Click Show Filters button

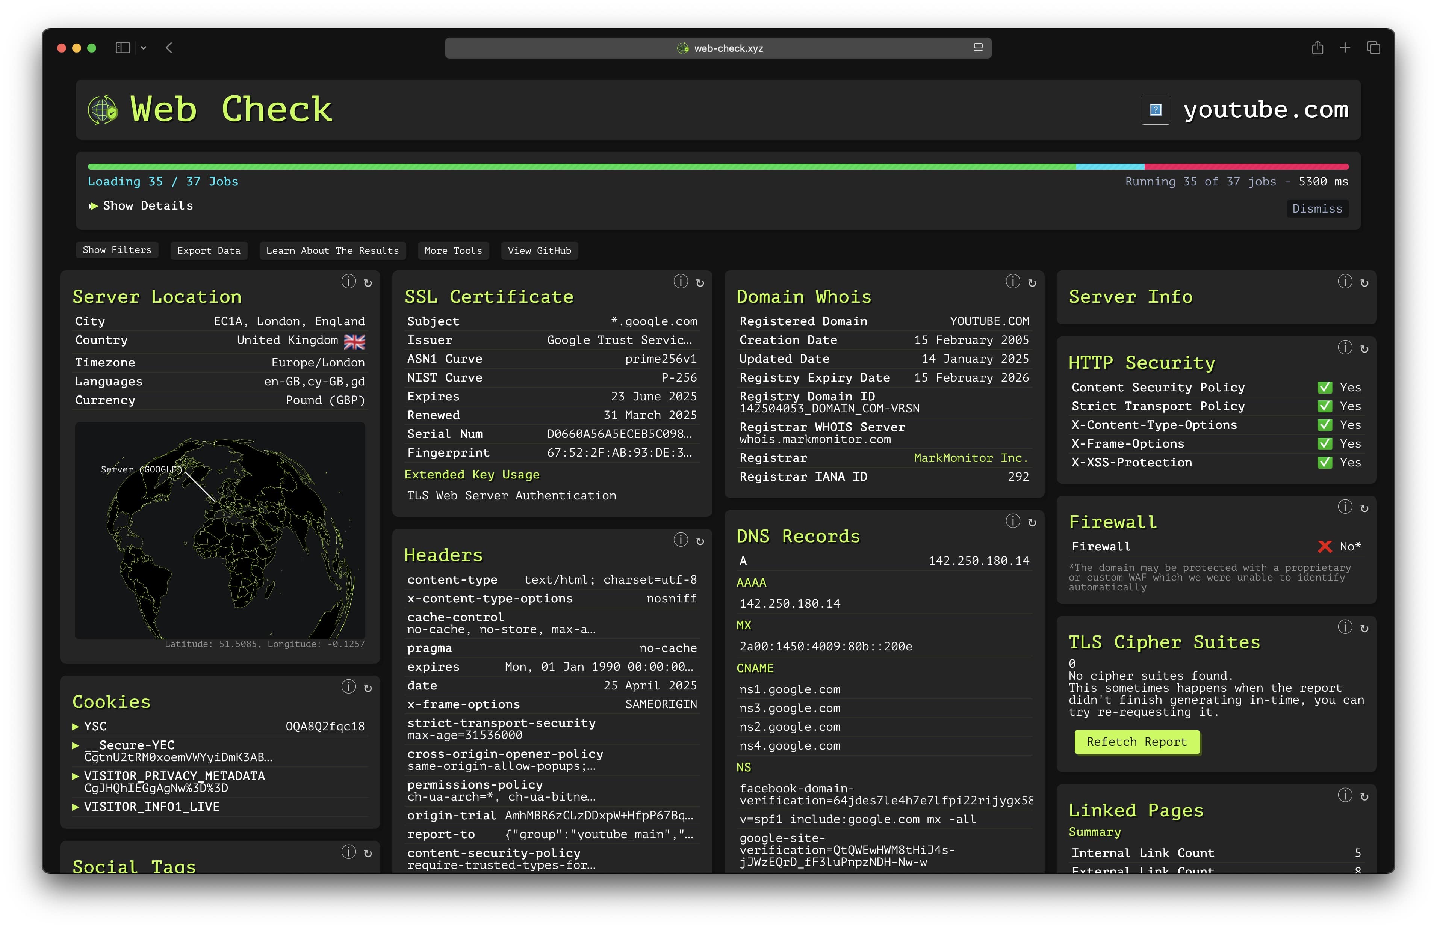click(x=117, y=250)
